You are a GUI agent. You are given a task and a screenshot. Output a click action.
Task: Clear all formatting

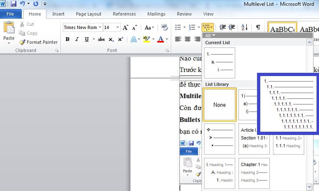point(164,27)
